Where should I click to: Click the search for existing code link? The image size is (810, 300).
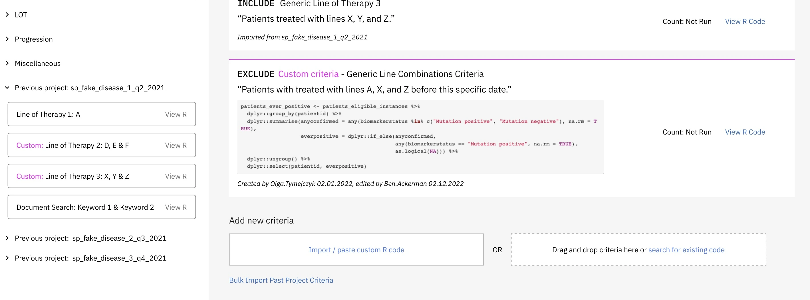686,250
